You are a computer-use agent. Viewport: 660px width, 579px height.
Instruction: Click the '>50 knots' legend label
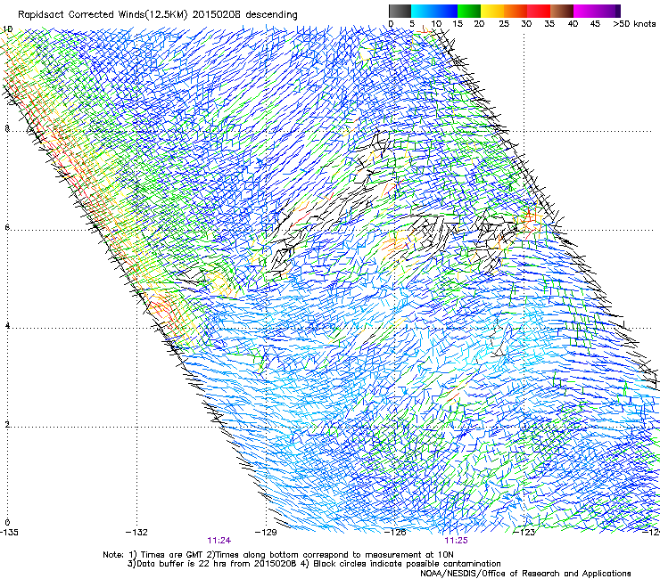634,24
